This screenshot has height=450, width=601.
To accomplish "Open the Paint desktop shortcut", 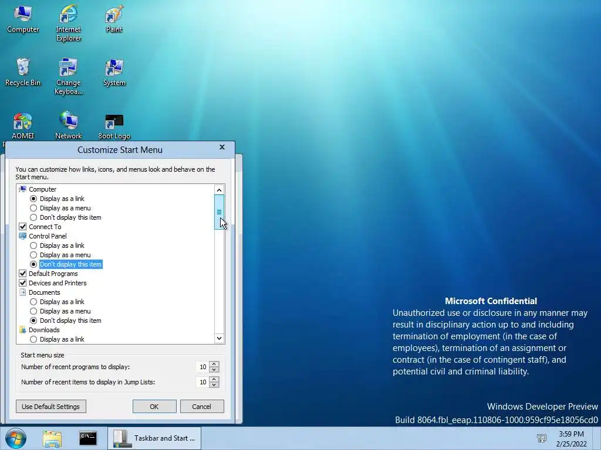I will (114, 19).
